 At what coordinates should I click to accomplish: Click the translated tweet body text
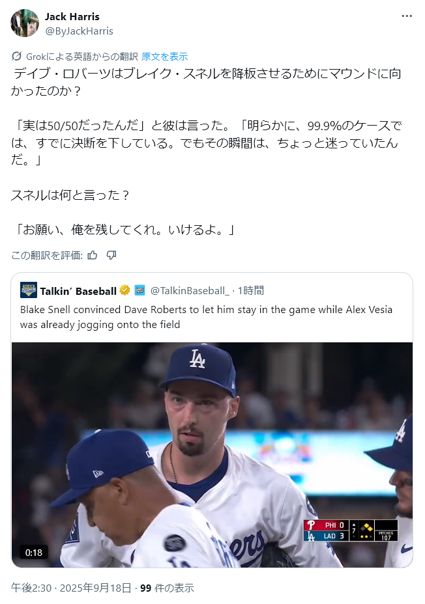pos(207,152)
